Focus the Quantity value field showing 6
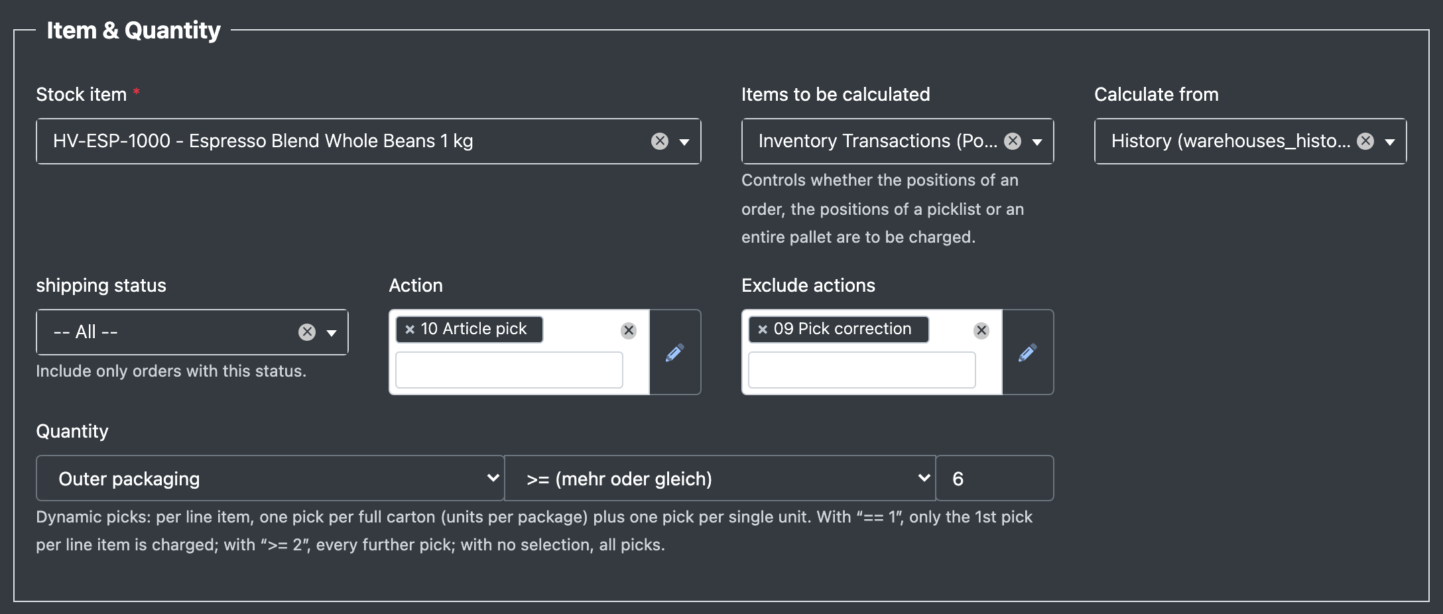This screenshot has height=614, width=1443. (x=995, y=478)
